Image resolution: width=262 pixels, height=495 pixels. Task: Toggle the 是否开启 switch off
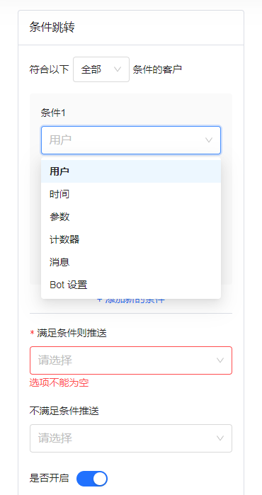92,479
